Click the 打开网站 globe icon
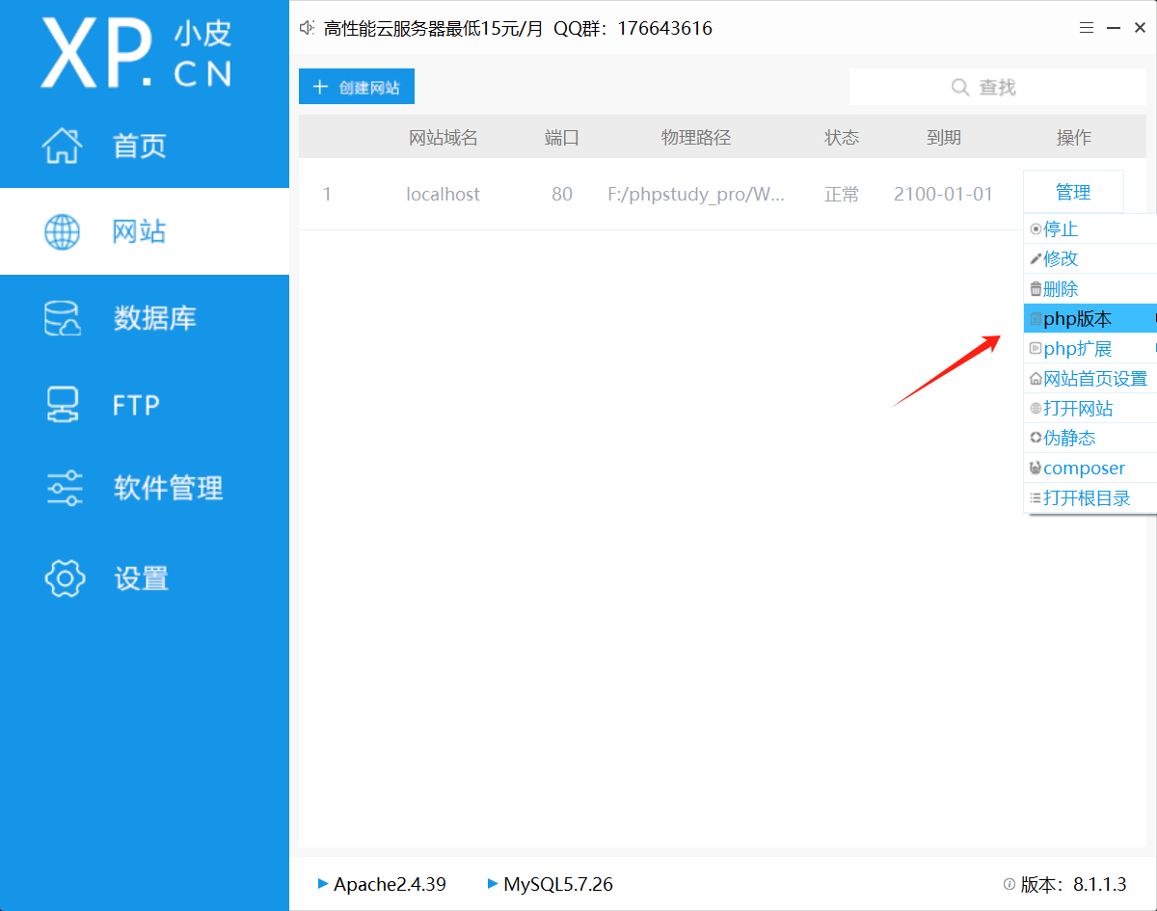1157x911 pixels. pos(1036,409)
